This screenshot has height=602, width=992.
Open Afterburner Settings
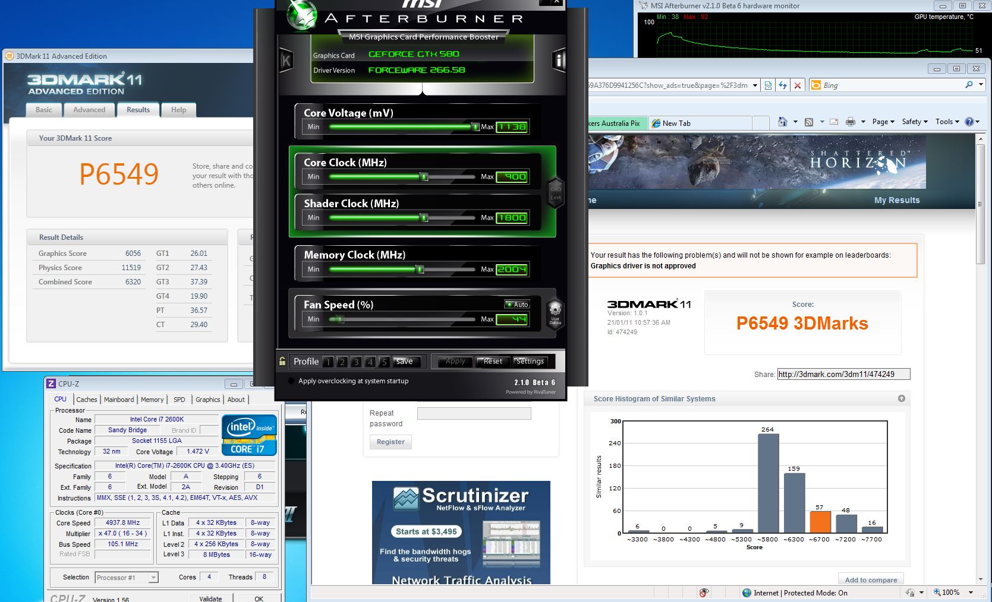[x=530, y=362]
